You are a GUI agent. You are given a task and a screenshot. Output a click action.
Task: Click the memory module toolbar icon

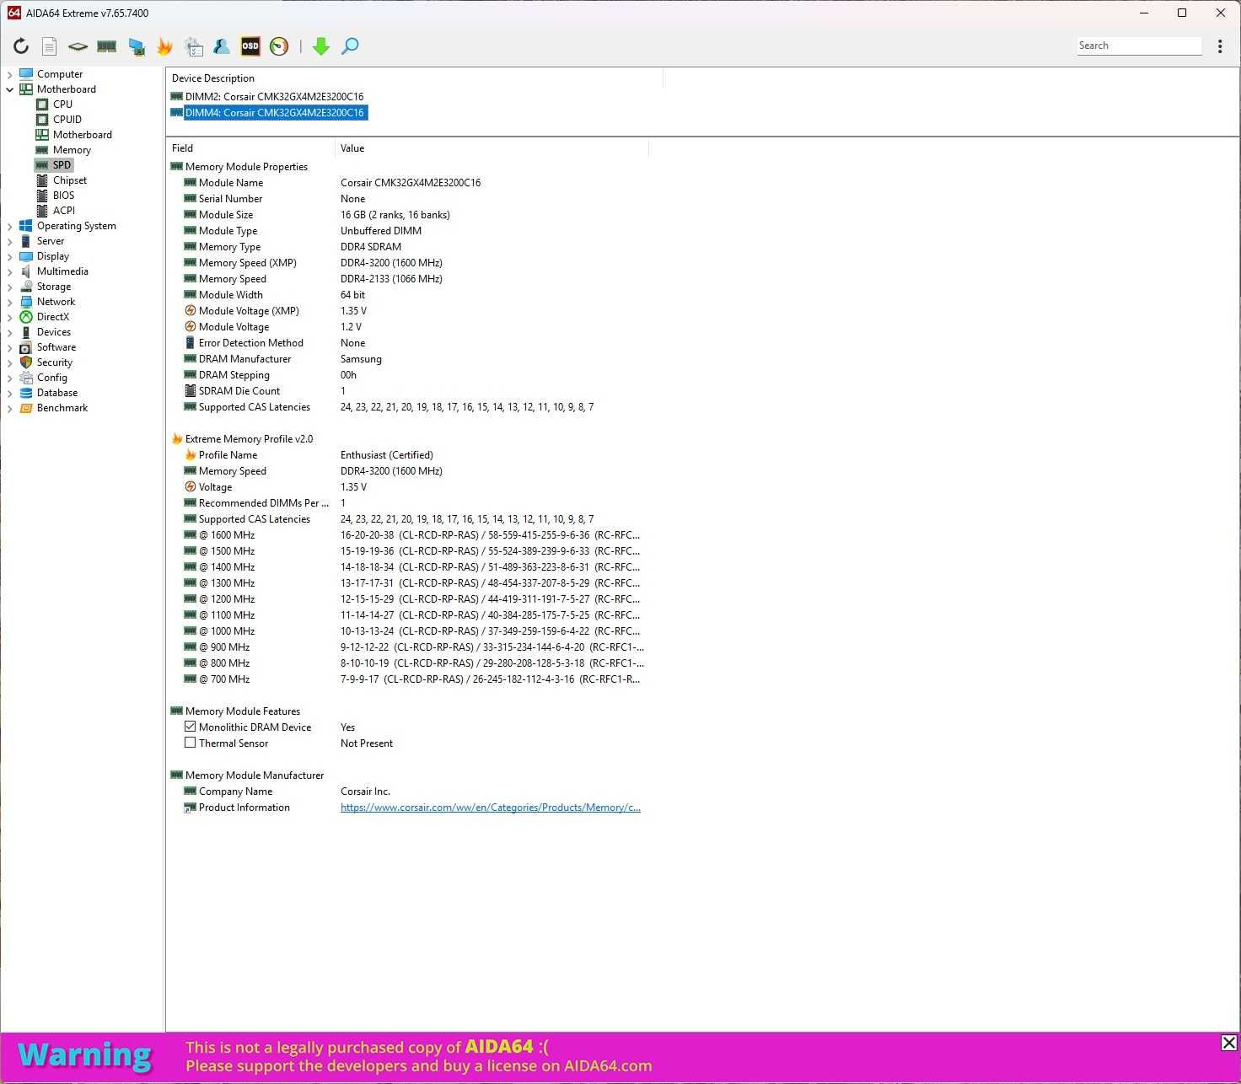(106, 46)
